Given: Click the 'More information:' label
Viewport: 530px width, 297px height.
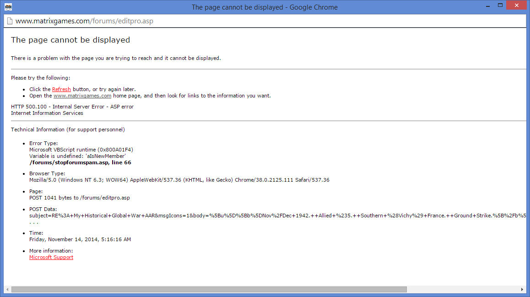Looking at the screenshot, I should click(51, 251).
